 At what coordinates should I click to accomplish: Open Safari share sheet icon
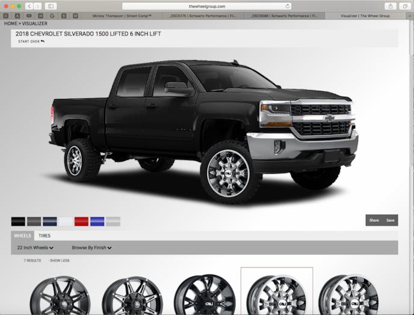coord(391,6)
